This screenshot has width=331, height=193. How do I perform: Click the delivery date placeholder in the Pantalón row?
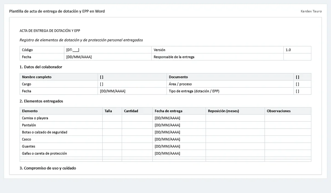[x=168, y=125]
